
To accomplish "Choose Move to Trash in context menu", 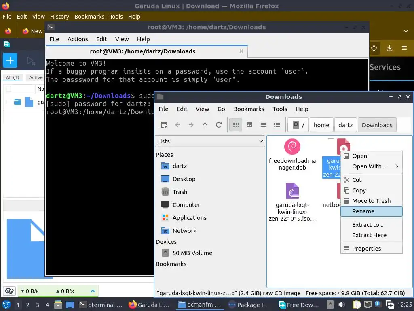I will coord(371,201).
